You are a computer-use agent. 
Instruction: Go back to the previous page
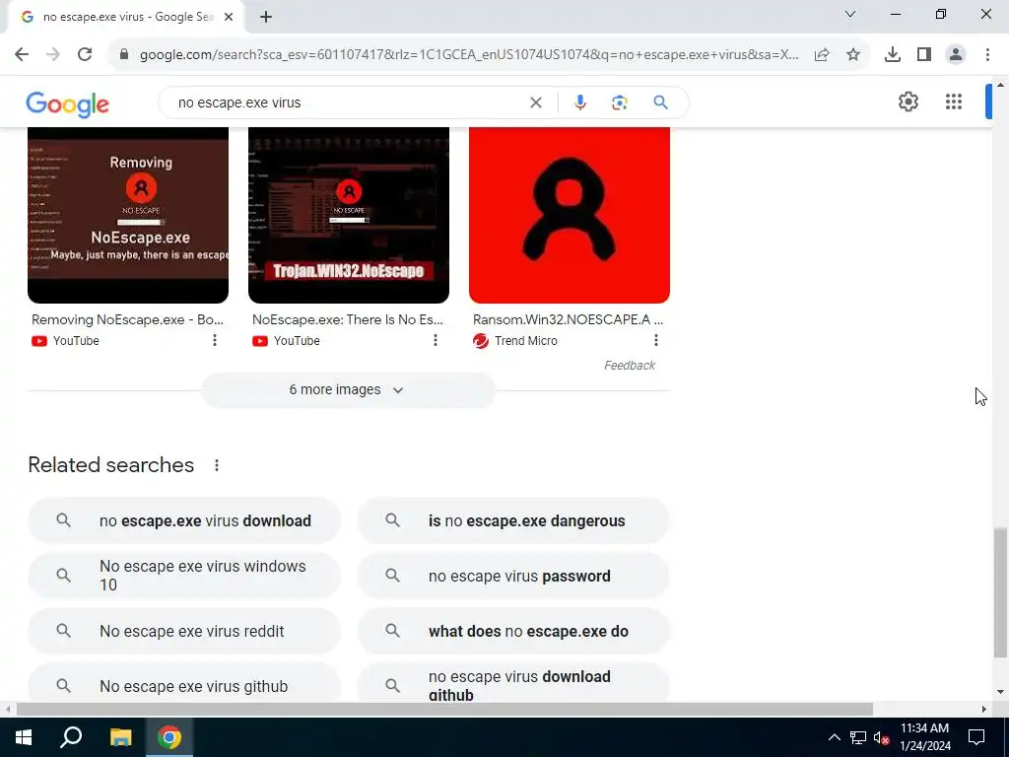pyautogui.click(x=22, y=54)
